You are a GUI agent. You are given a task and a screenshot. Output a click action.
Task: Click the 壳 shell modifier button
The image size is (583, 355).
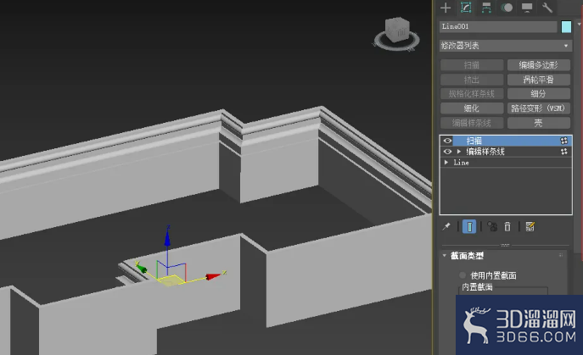[538, 123]
